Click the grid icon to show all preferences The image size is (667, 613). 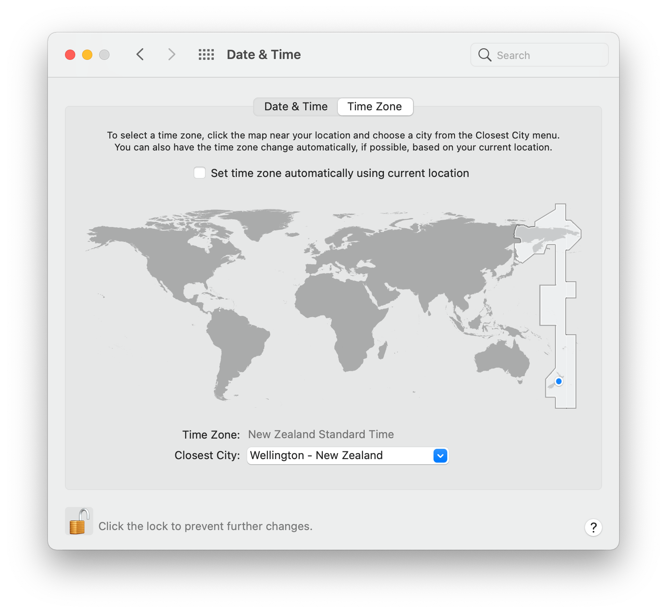pyautogui.click(x=206, y=54)
